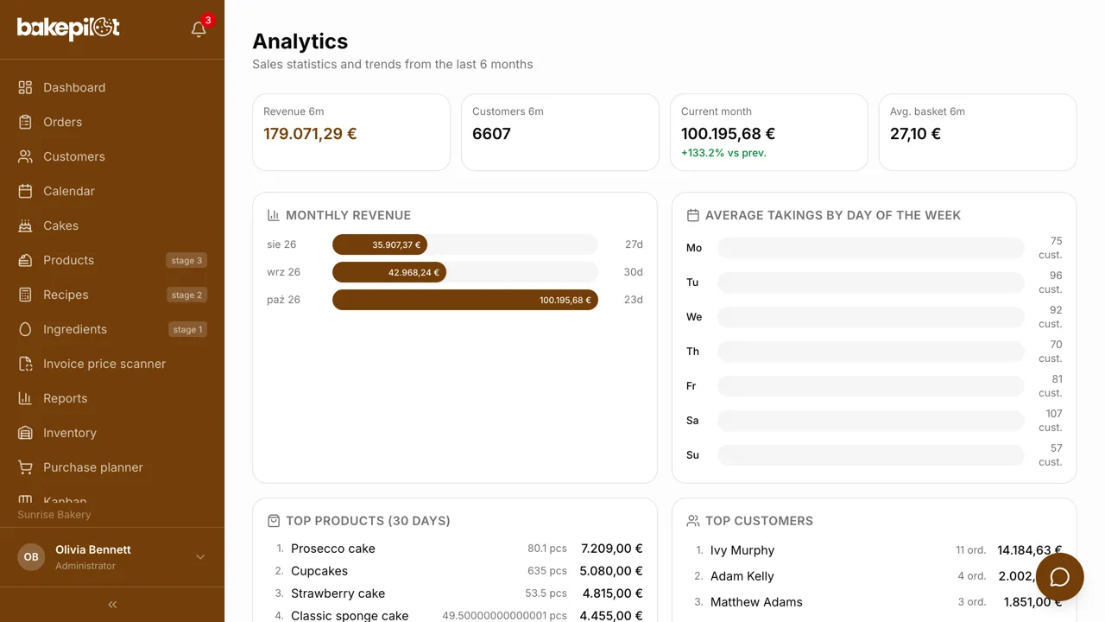Click the bakepilot logo
This screenshot has height=622, width=1105.
[x=68, y=29]
